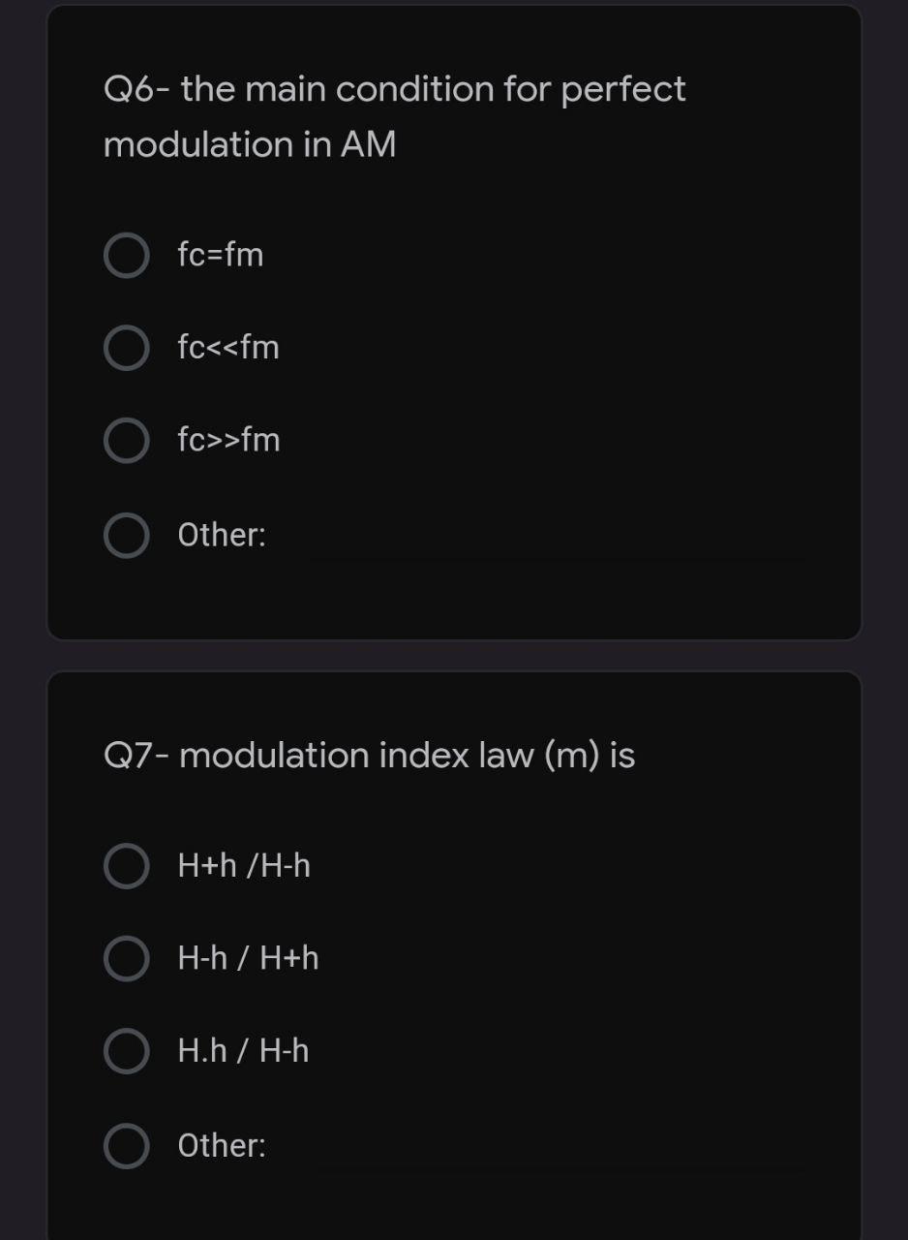Select Other for question Q7

point(126,1145)
